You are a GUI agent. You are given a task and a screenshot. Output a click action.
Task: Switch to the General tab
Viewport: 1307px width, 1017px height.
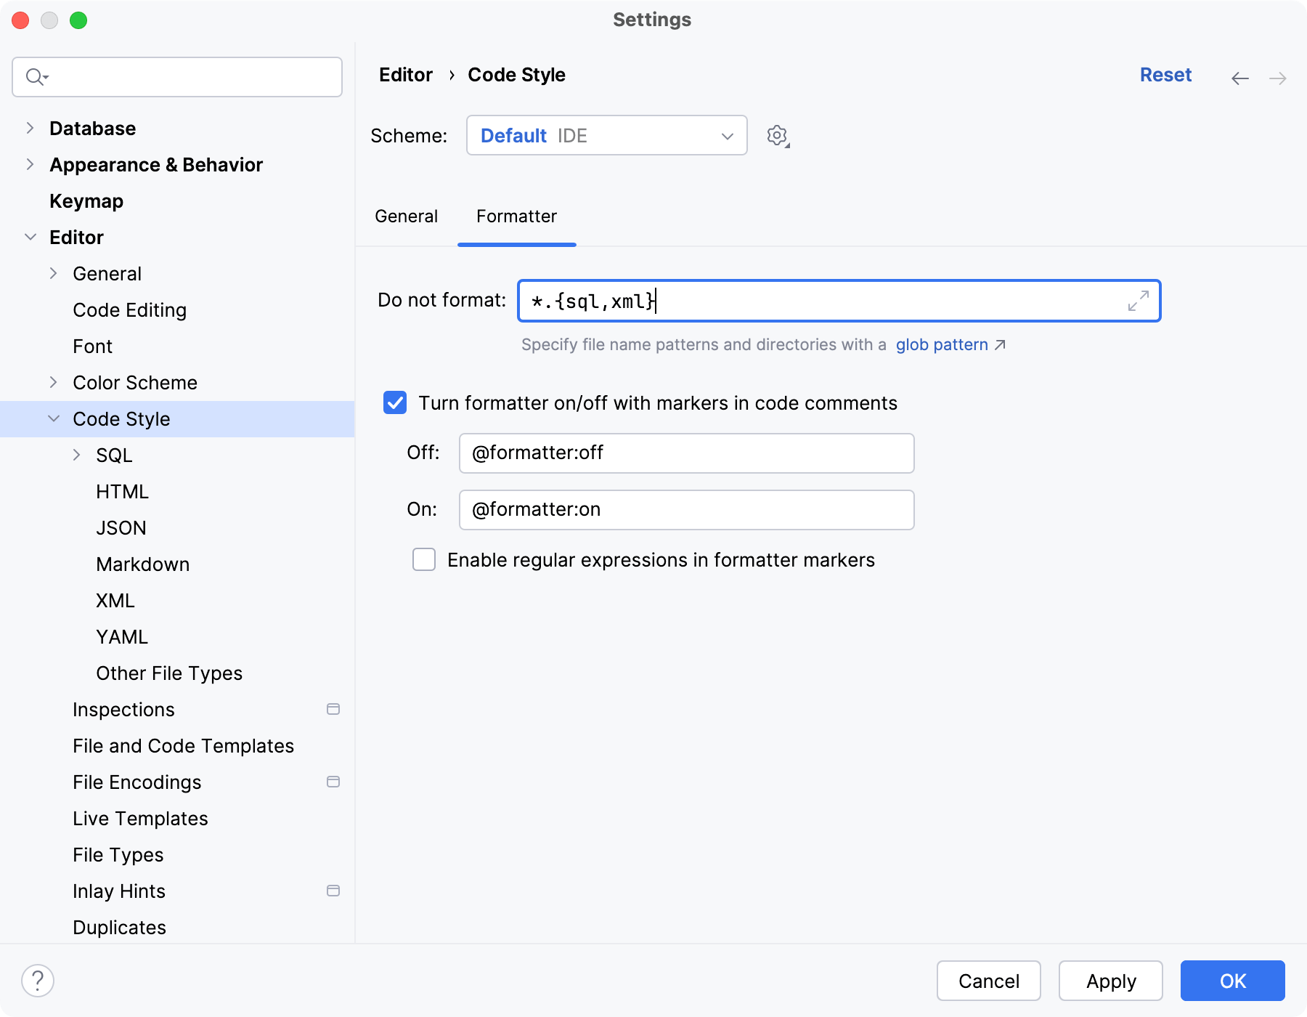(x=406, y=216)
